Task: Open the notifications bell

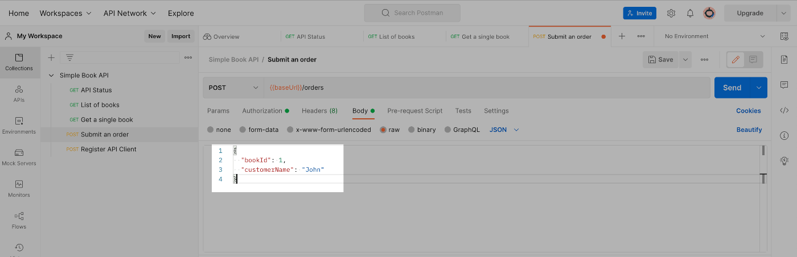Action: pyautogui.click(x=690, y=13)
